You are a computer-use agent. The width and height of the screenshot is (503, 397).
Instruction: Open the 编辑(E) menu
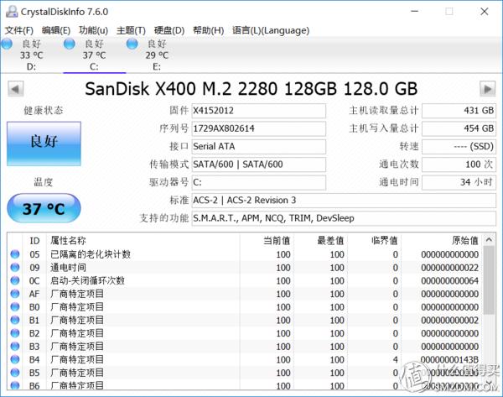(56, 30)
